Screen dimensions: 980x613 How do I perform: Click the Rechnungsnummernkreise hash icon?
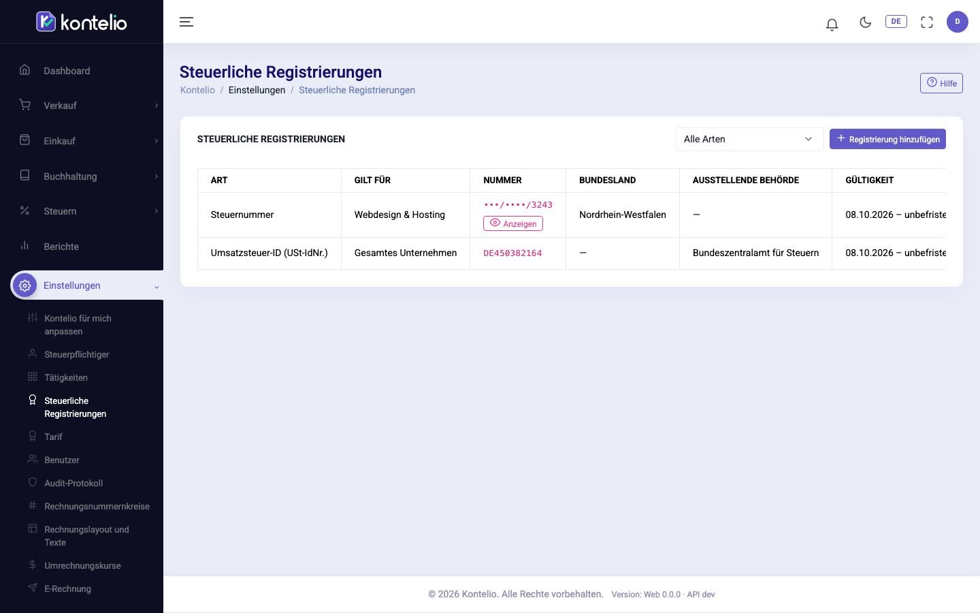pos(32,505)
